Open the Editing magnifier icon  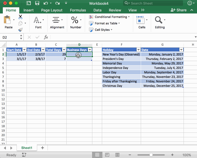[159, 20]
